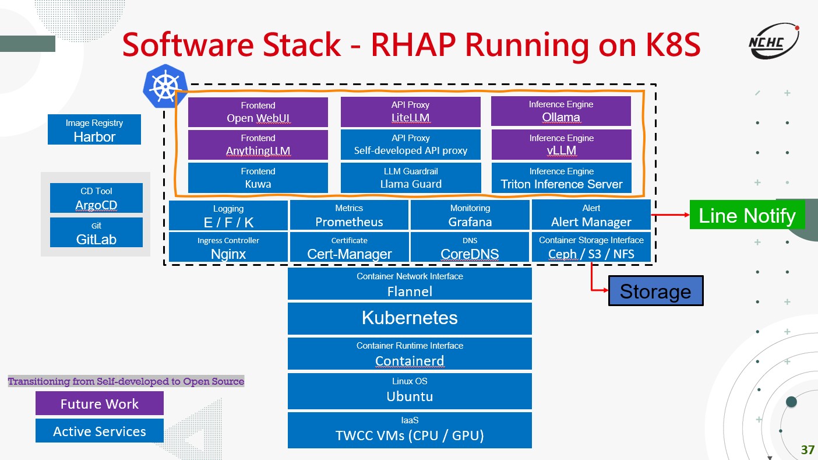Click the Inference Engine vLLM box

click(562, 145)
